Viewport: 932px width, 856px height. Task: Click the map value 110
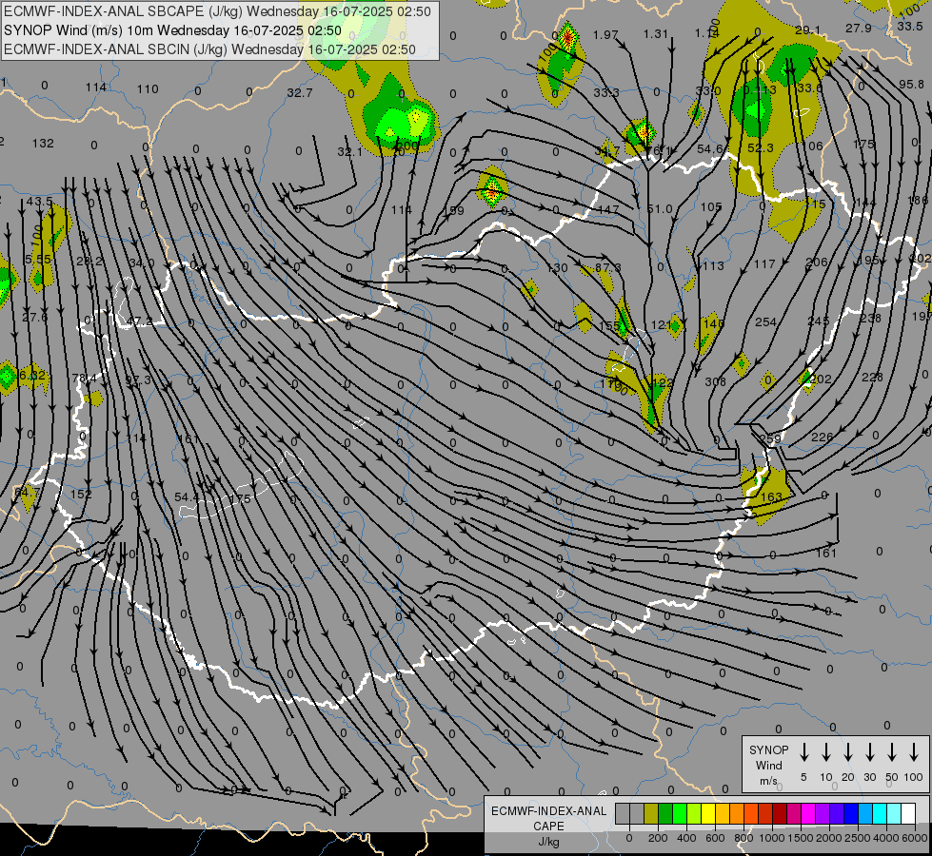tap(148, 89)
